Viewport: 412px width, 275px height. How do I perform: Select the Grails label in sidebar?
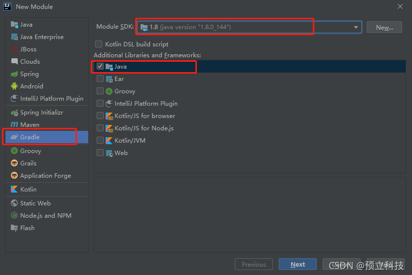[29, 163]
